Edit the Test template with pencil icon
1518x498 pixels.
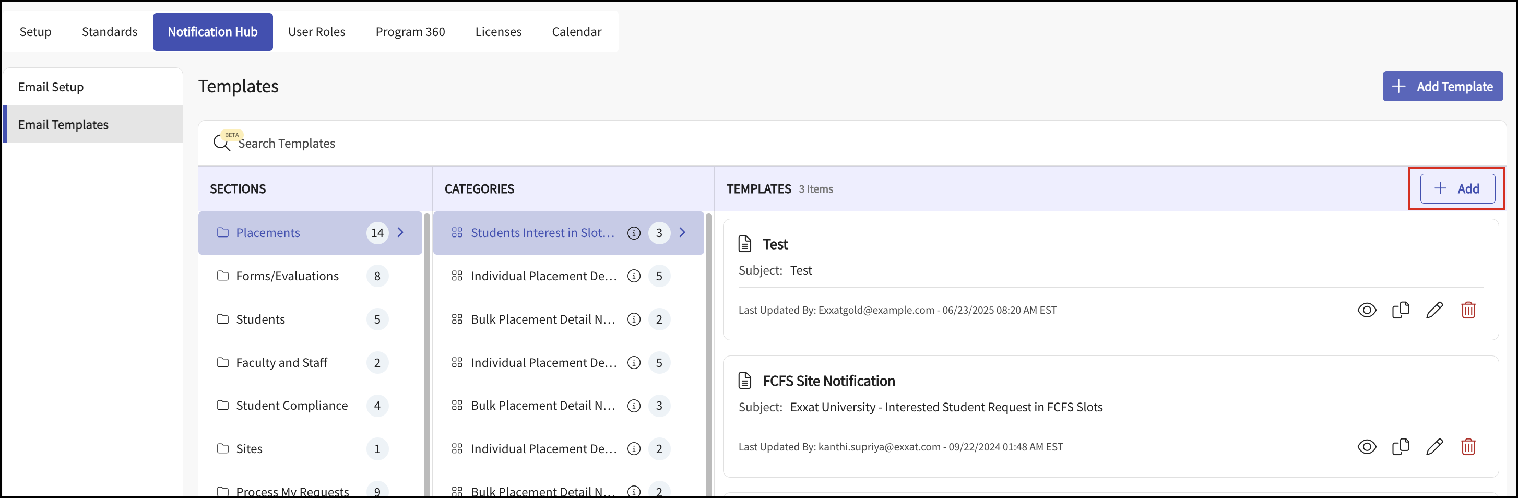[x=1434, y=310]
